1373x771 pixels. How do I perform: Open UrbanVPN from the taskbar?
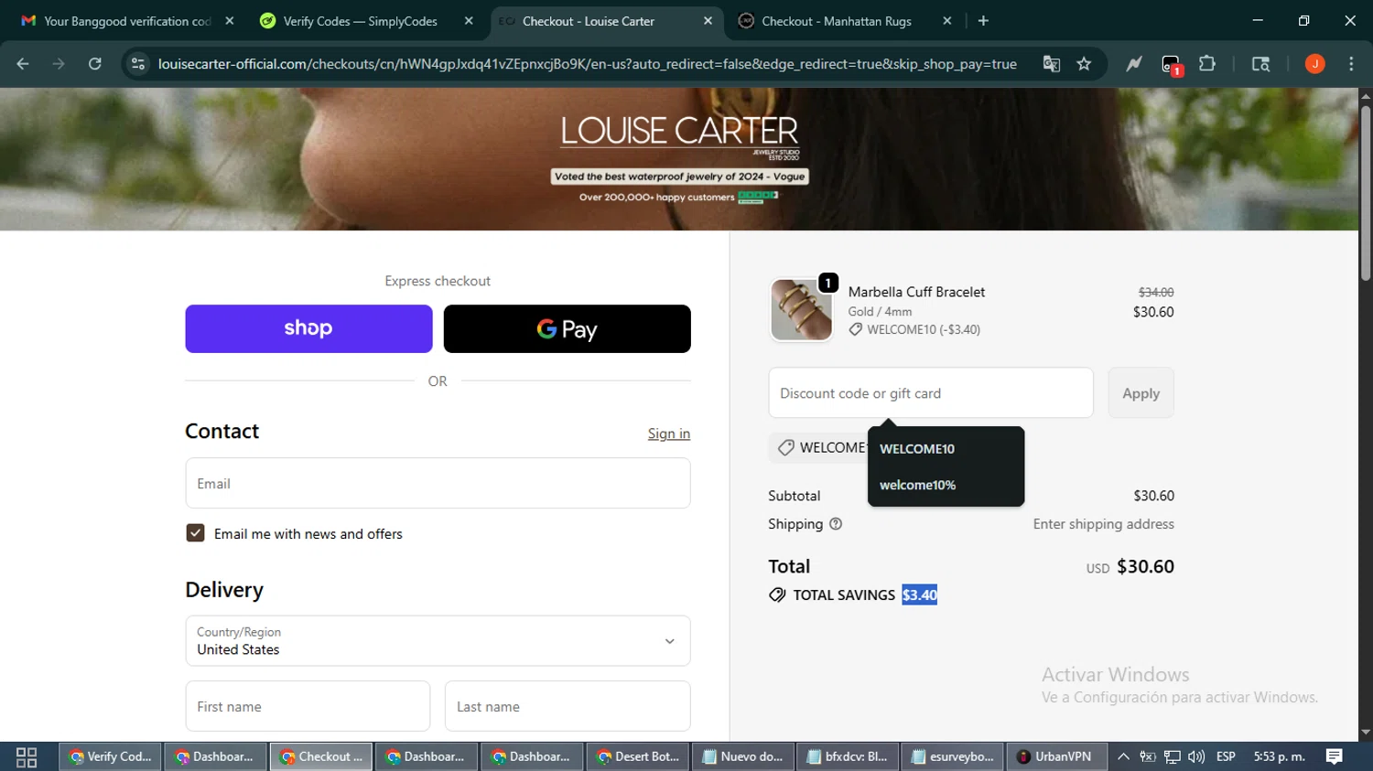(x=1057, y=756)
